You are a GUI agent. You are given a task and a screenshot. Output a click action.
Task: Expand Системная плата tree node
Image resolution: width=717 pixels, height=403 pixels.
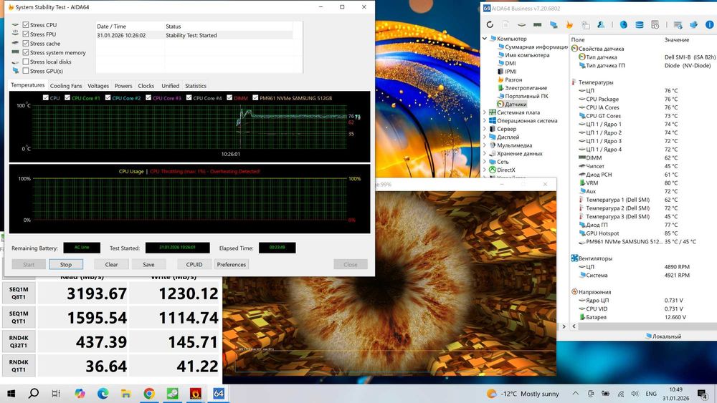(x=485, y=112)
